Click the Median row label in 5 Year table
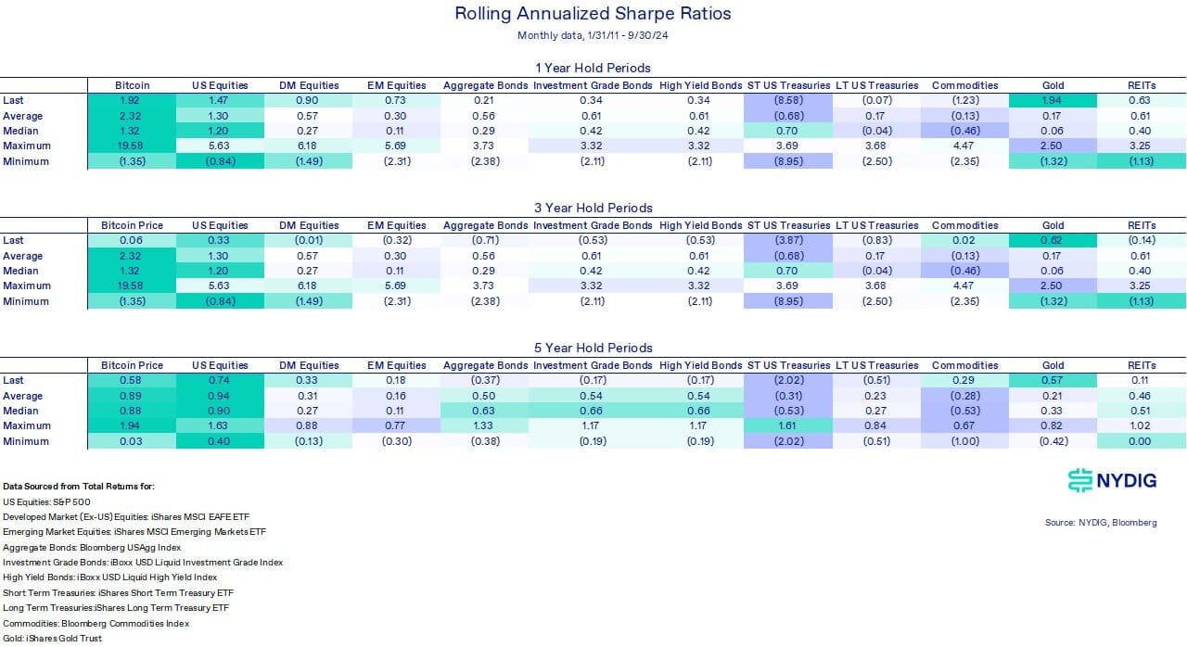The image size is (1187, 647). tap(19, 411)
